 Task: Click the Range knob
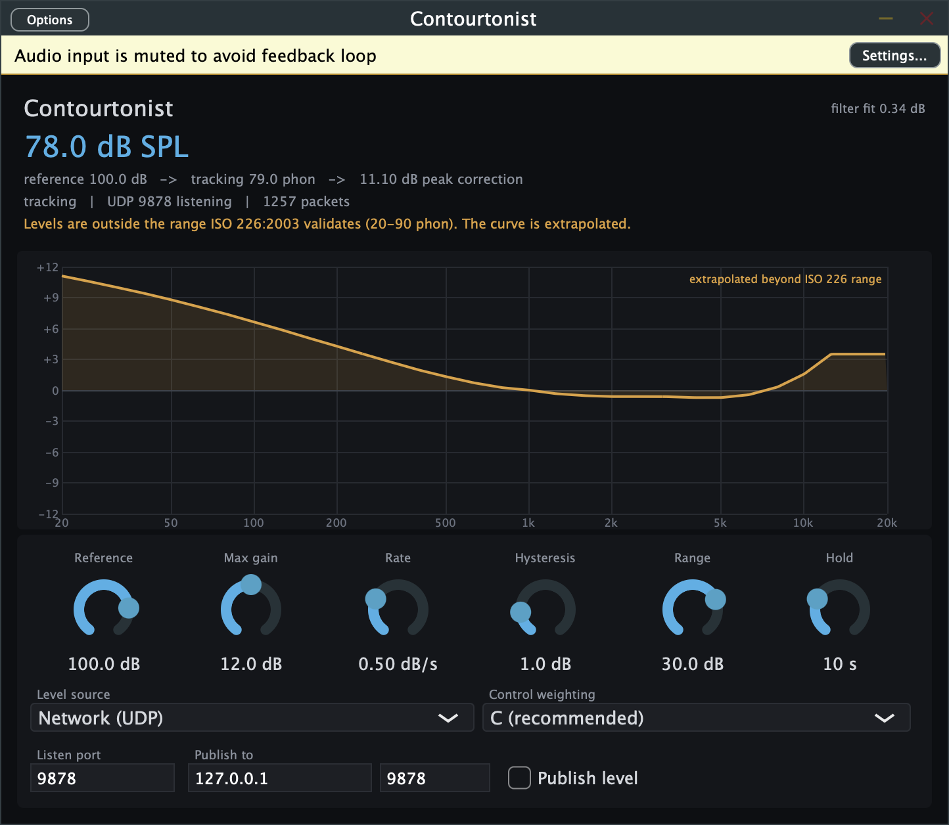[693, 608]
